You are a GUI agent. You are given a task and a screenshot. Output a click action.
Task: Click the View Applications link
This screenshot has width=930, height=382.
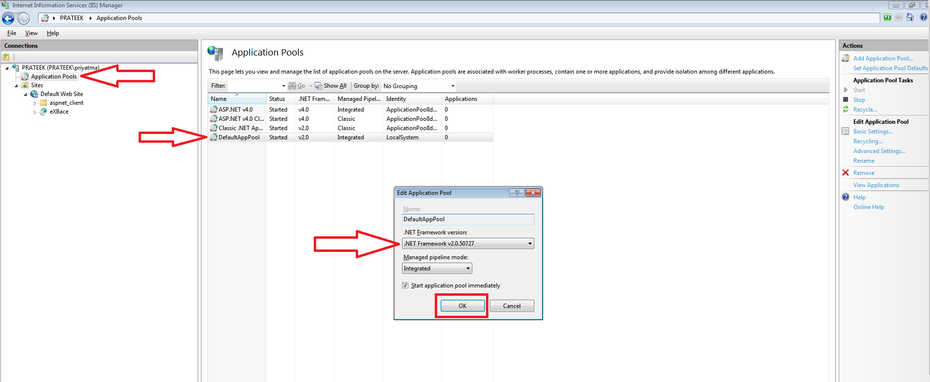(x=876, y=185)
